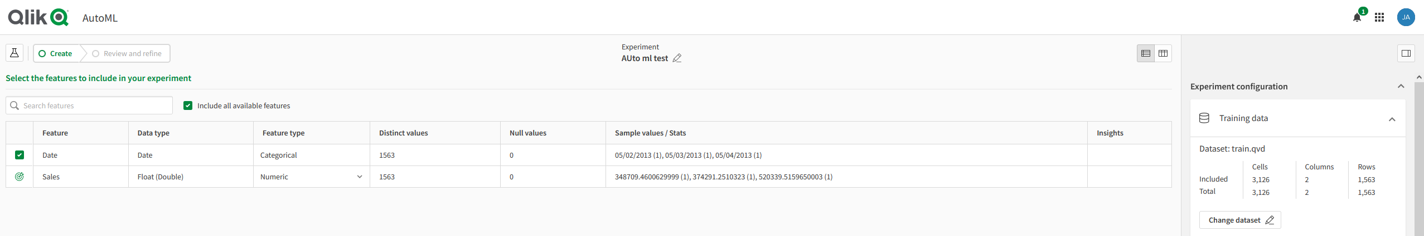This screenshot has height=236, width=1424.
Task: Click the configuration panel scrollbar
Action: tap(1419, 155)
